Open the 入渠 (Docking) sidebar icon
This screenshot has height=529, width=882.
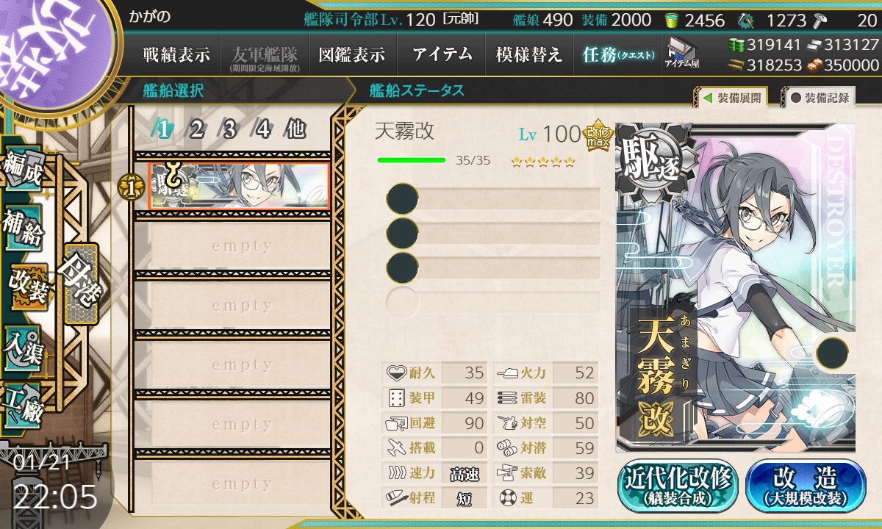point(23,348)
